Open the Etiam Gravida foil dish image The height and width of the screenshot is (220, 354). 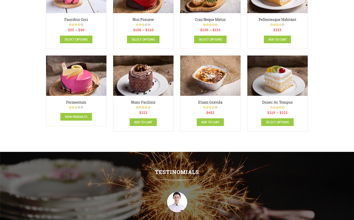pos(210,76)
